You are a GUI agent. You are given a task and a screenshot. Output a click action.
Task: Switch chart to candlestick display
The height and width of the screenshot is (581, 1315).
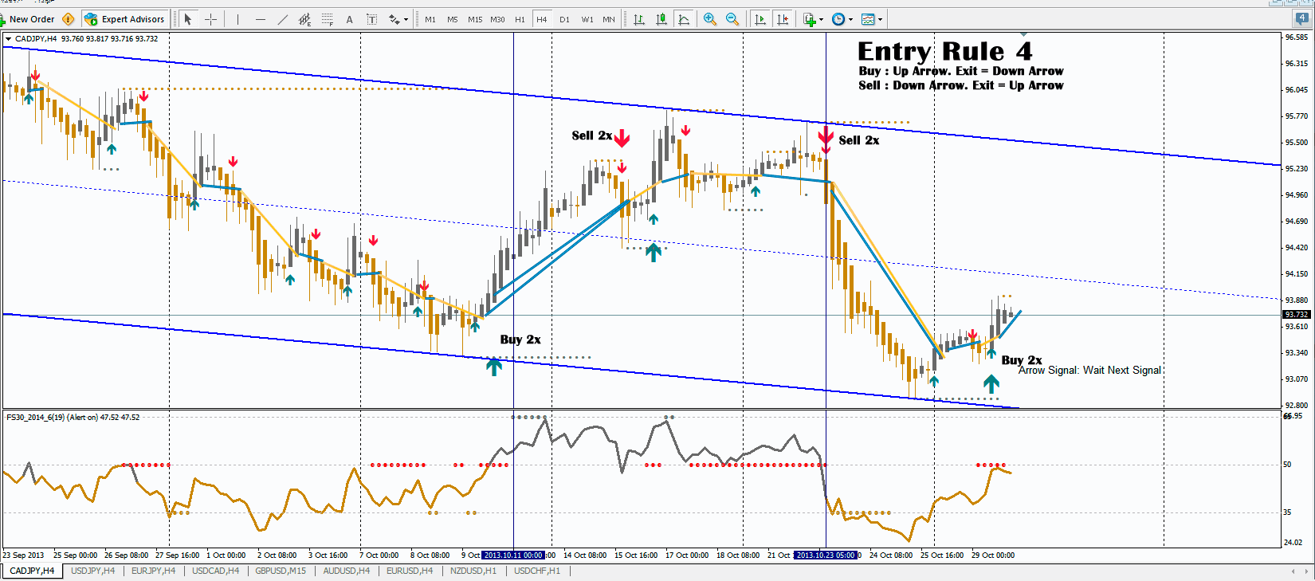tap(661, 19)
